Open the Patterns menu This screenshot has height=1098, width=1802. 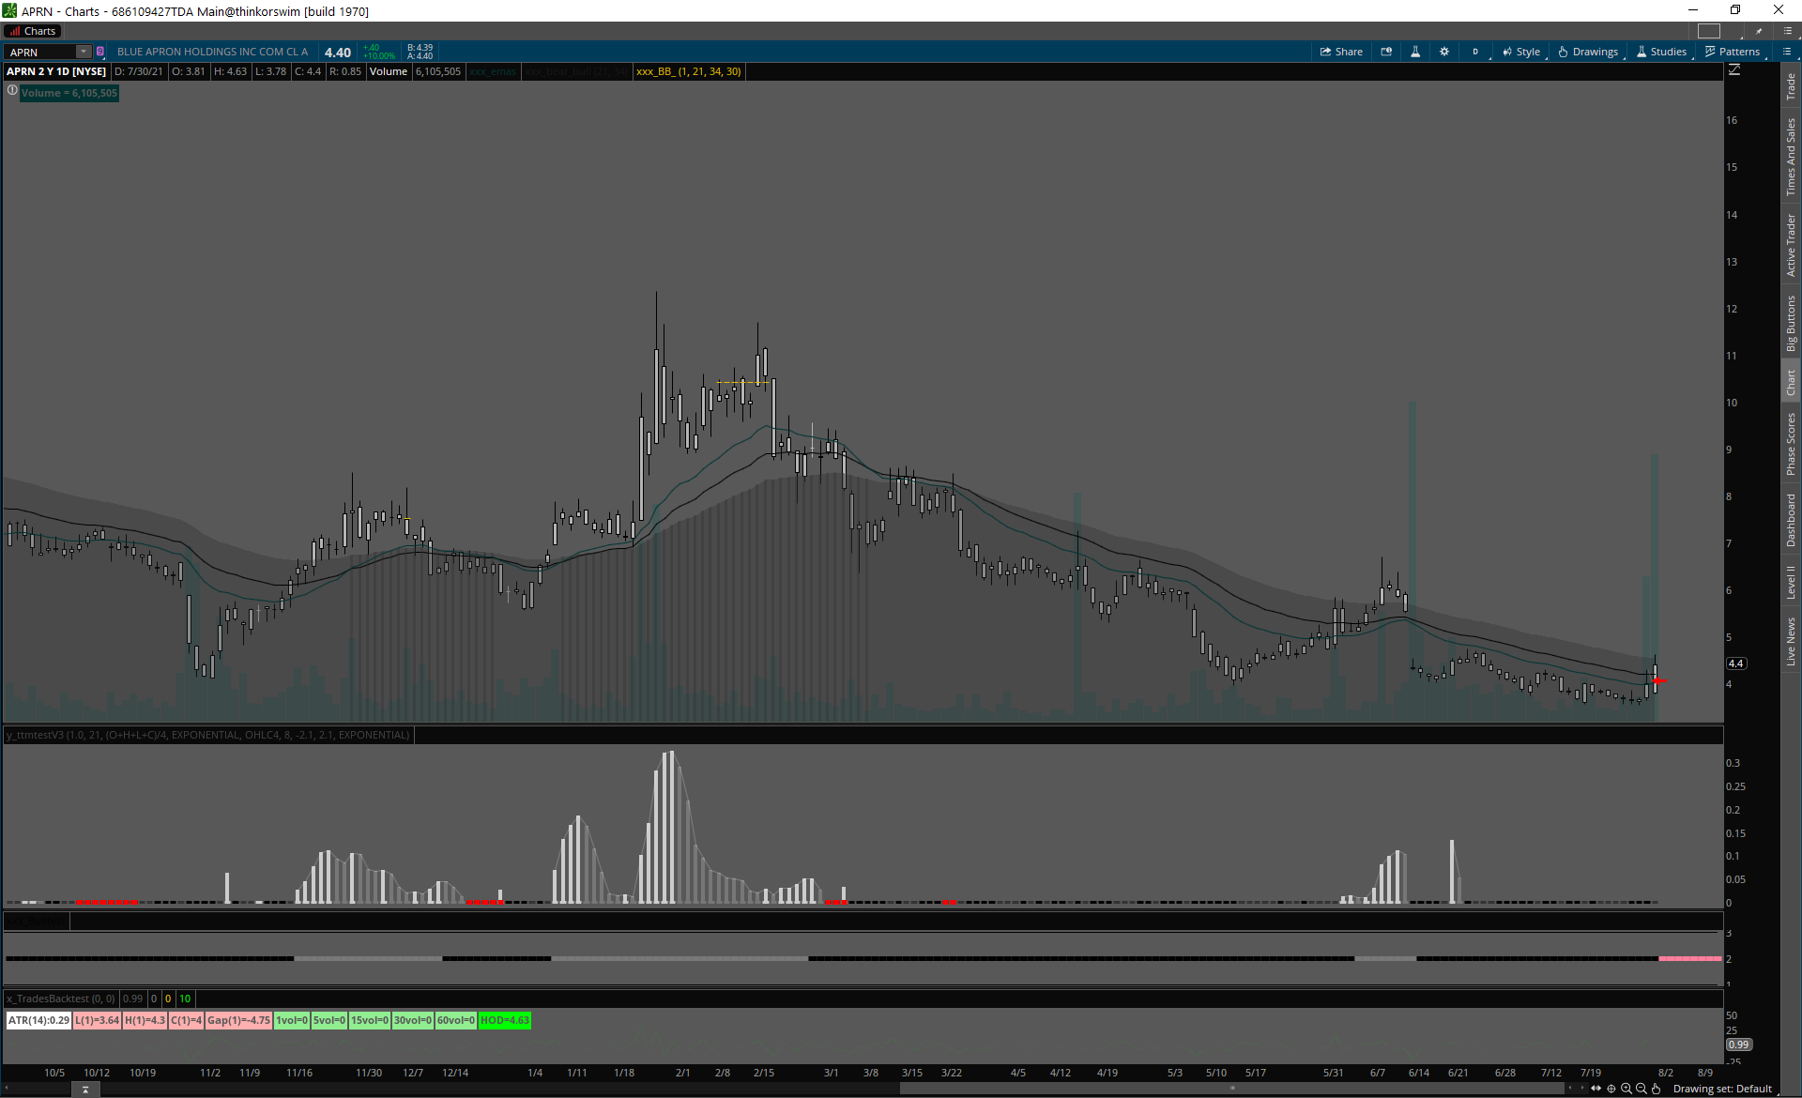[x=1733, y=52]
